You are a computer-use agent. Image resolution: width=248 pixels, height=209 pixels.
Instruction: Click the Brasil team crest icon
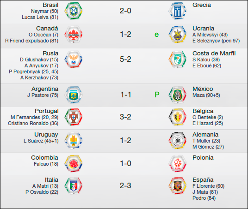(74, 11)
